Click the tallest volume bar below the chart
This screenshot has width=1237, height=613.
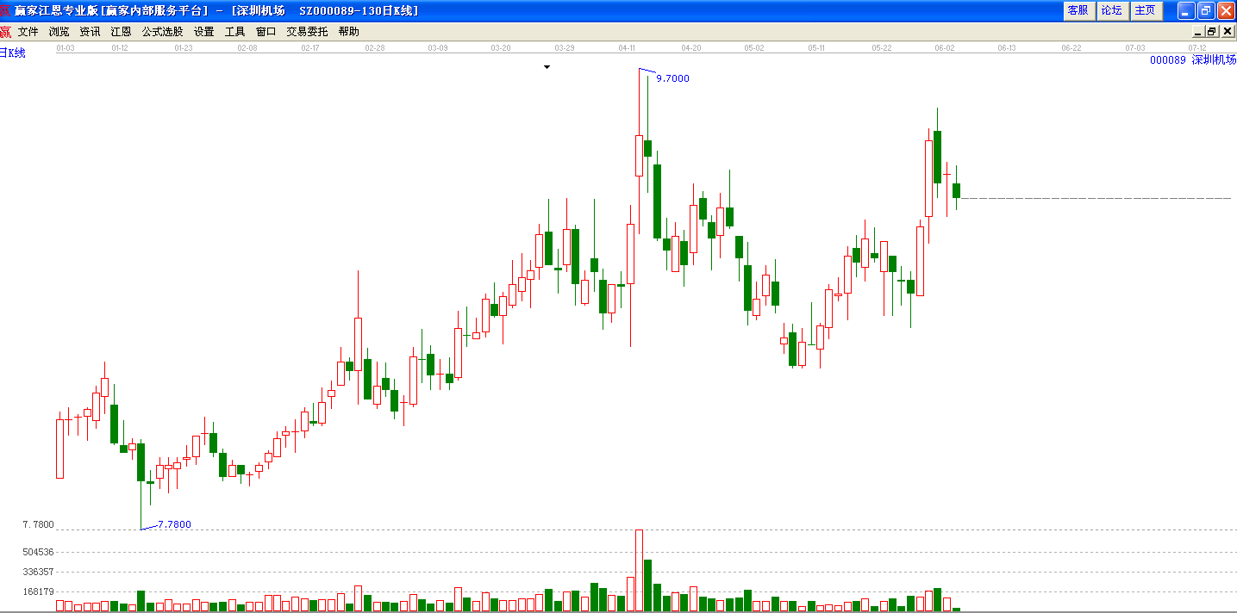640,570
